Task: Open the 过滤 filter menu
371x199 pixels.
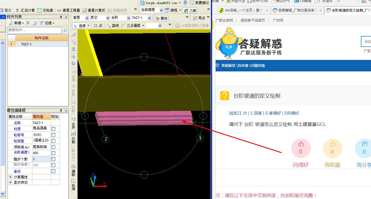Action: tap(47, 23)
